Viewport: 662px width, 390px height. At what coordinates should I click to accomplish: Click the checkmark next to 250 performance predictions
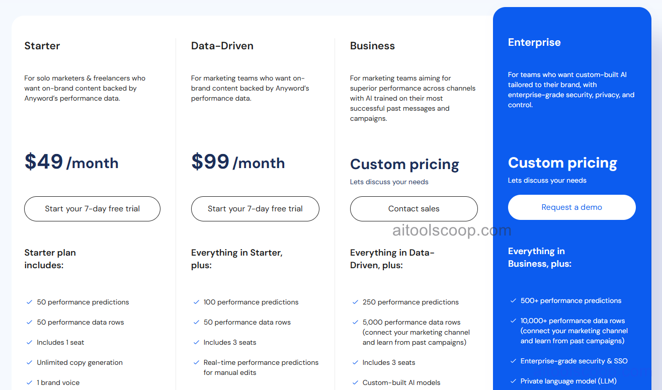355,302
